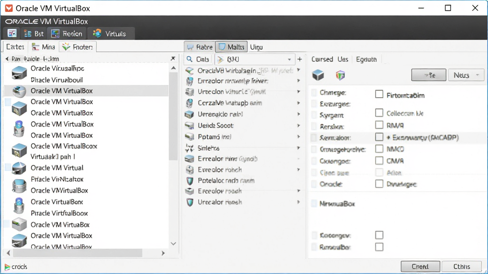The height and width of the screenshot is (274, 488).
Task: Click the plus icon next to the B9U dropdown
Action: (x=300, y=59)
